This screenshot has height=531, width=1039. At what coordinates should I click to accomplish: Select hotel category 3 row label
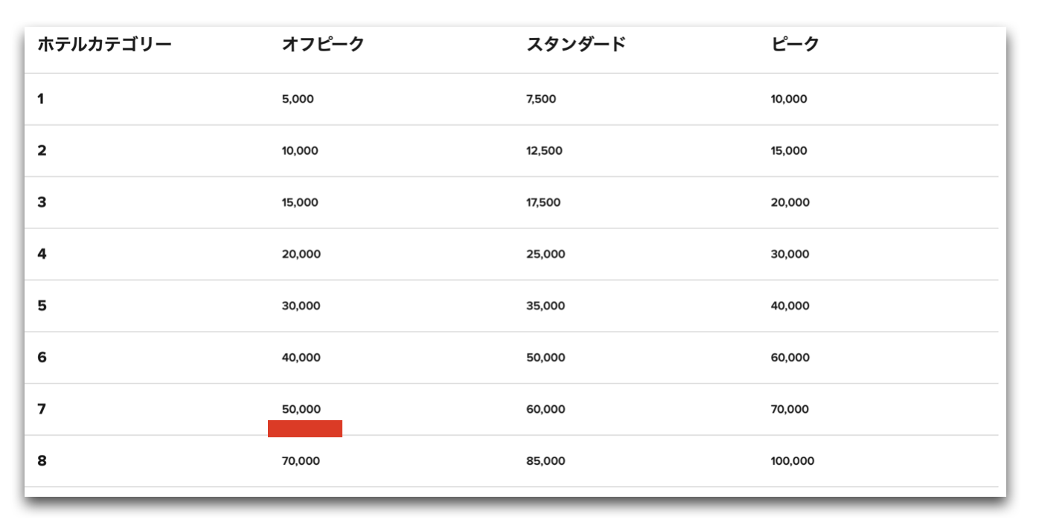[42, 202]
